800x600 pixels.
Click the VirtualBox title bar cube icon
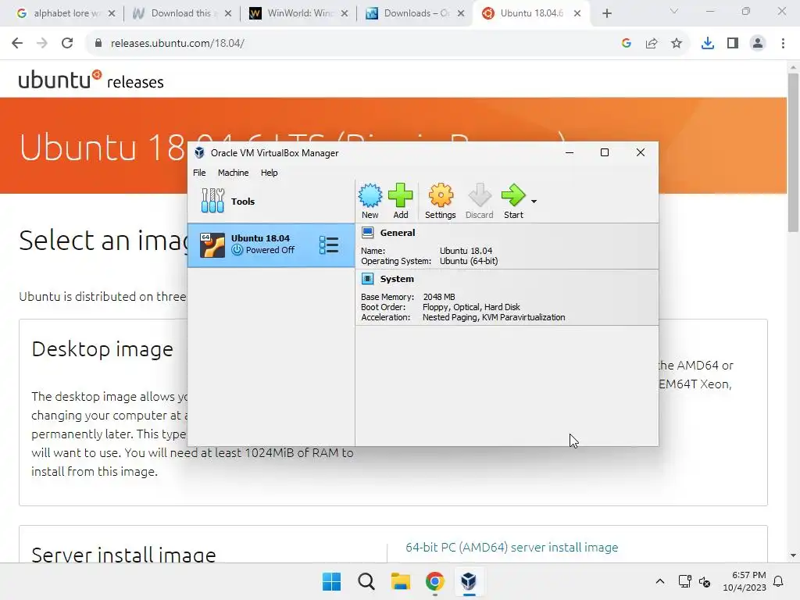tap(199, 152)
